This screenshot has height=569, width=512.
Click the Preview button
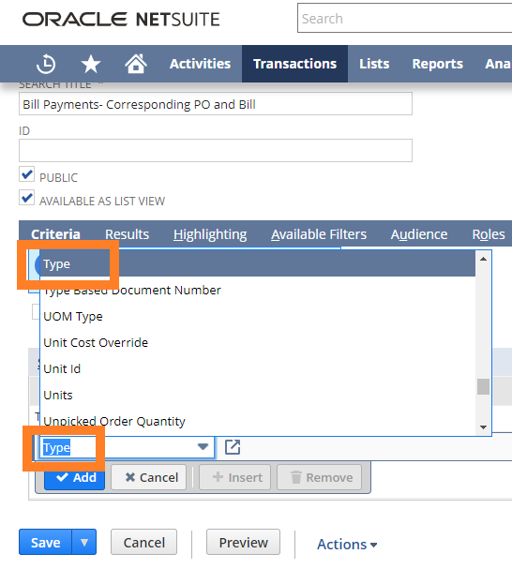coord(243,542)
